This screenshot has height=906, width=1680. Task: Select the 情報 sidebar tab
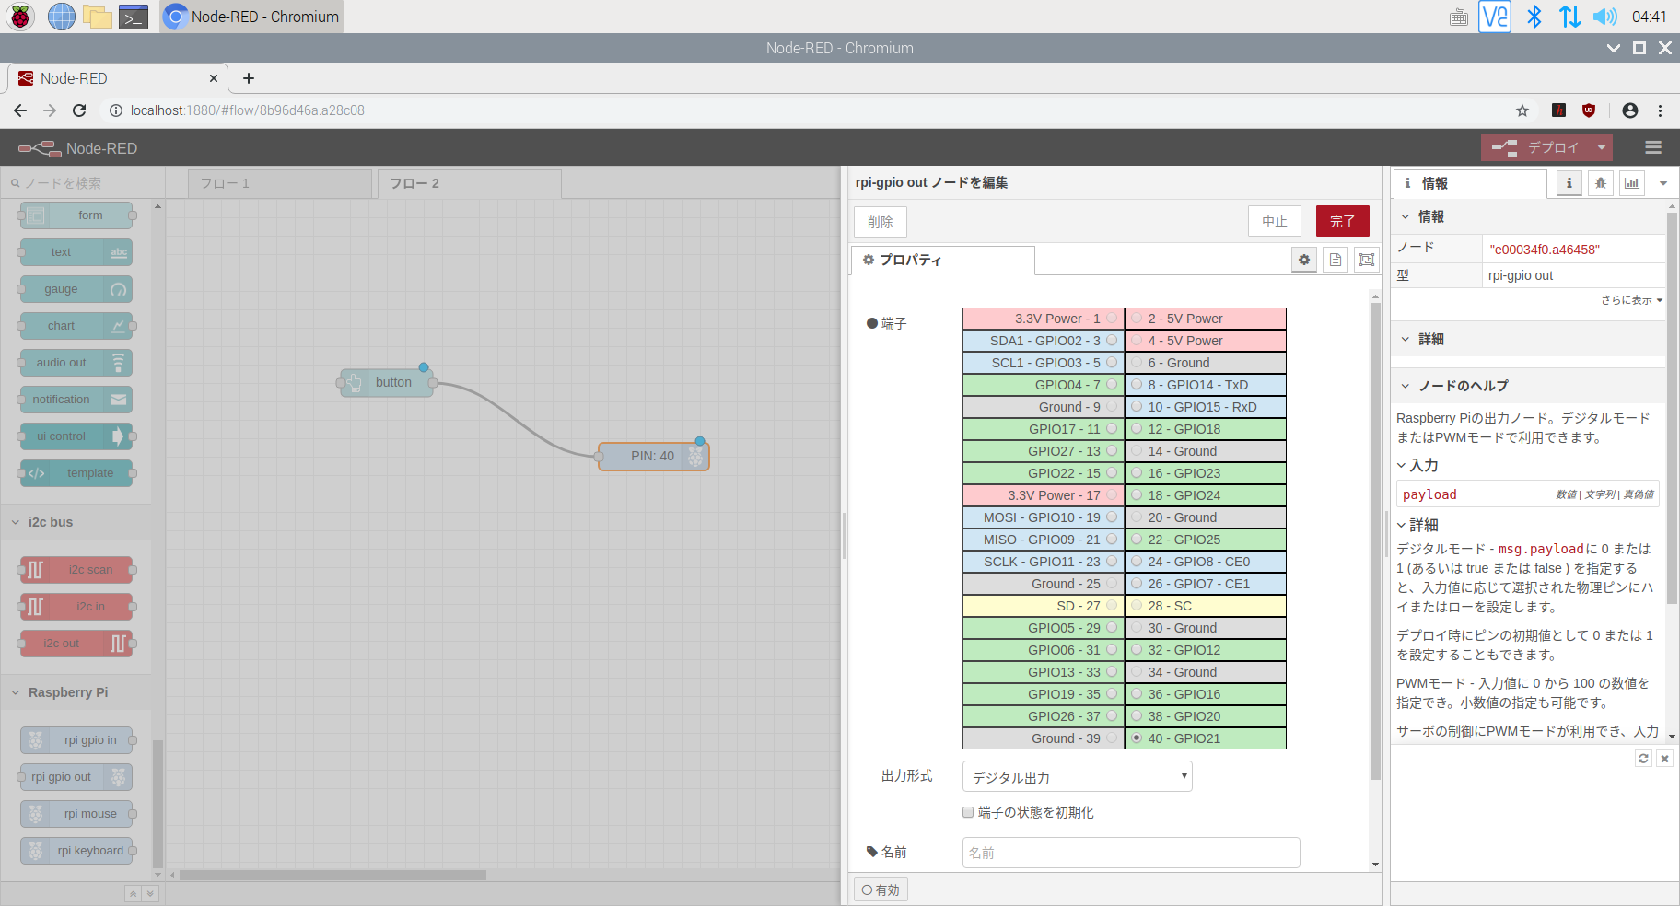pyautogui.click(x=1470, y=183)
